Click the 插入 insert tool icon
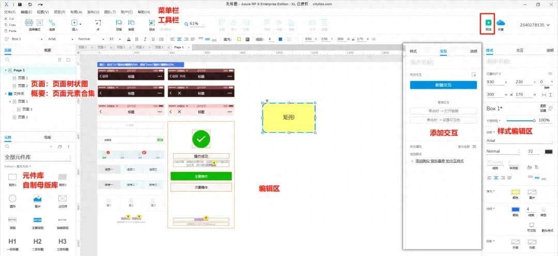 click(x=75, y=23)
